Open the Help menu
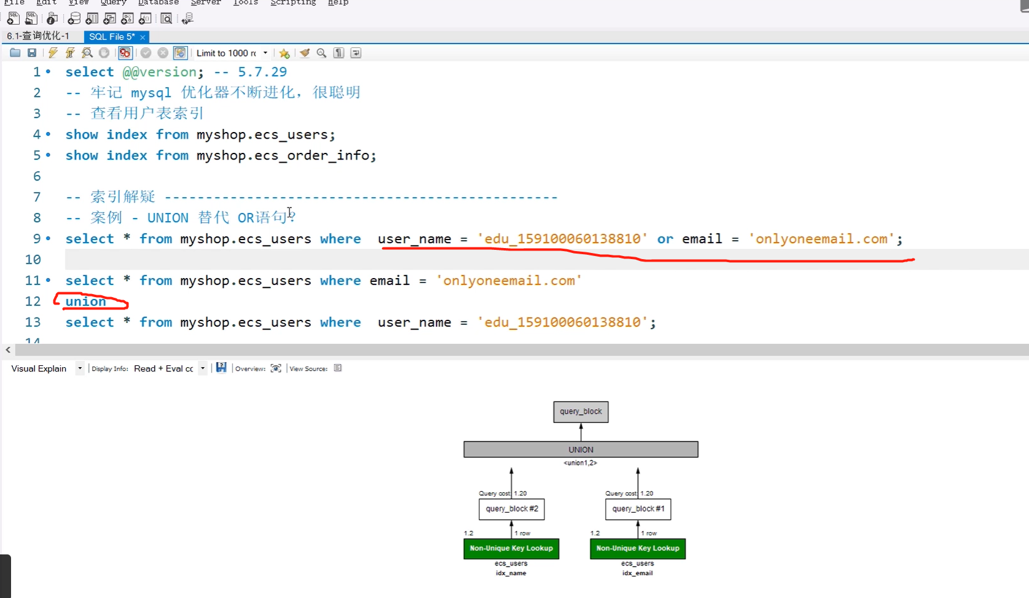Screen dimensions: 1029x598 tap(338, 2)
